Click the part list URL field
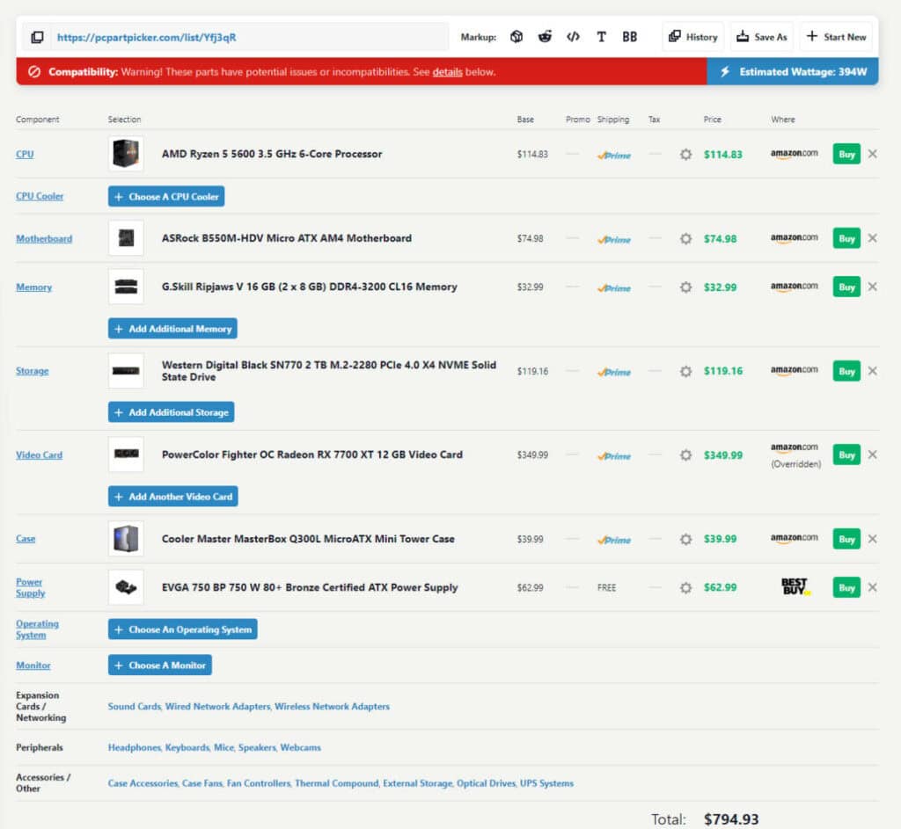 click(x=249, y=37)
